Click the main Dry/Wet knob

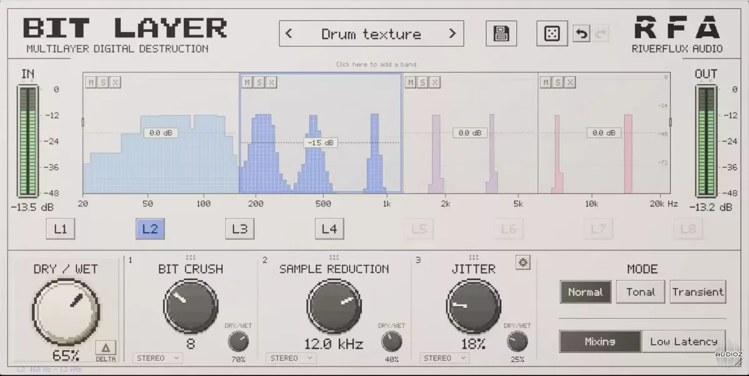pos(66,312)
